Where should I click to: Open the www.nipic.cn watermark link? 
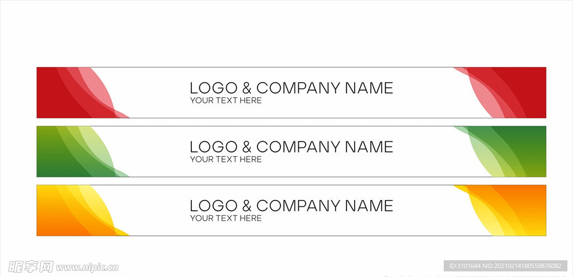pyautogui.click(x=87, y=268)
